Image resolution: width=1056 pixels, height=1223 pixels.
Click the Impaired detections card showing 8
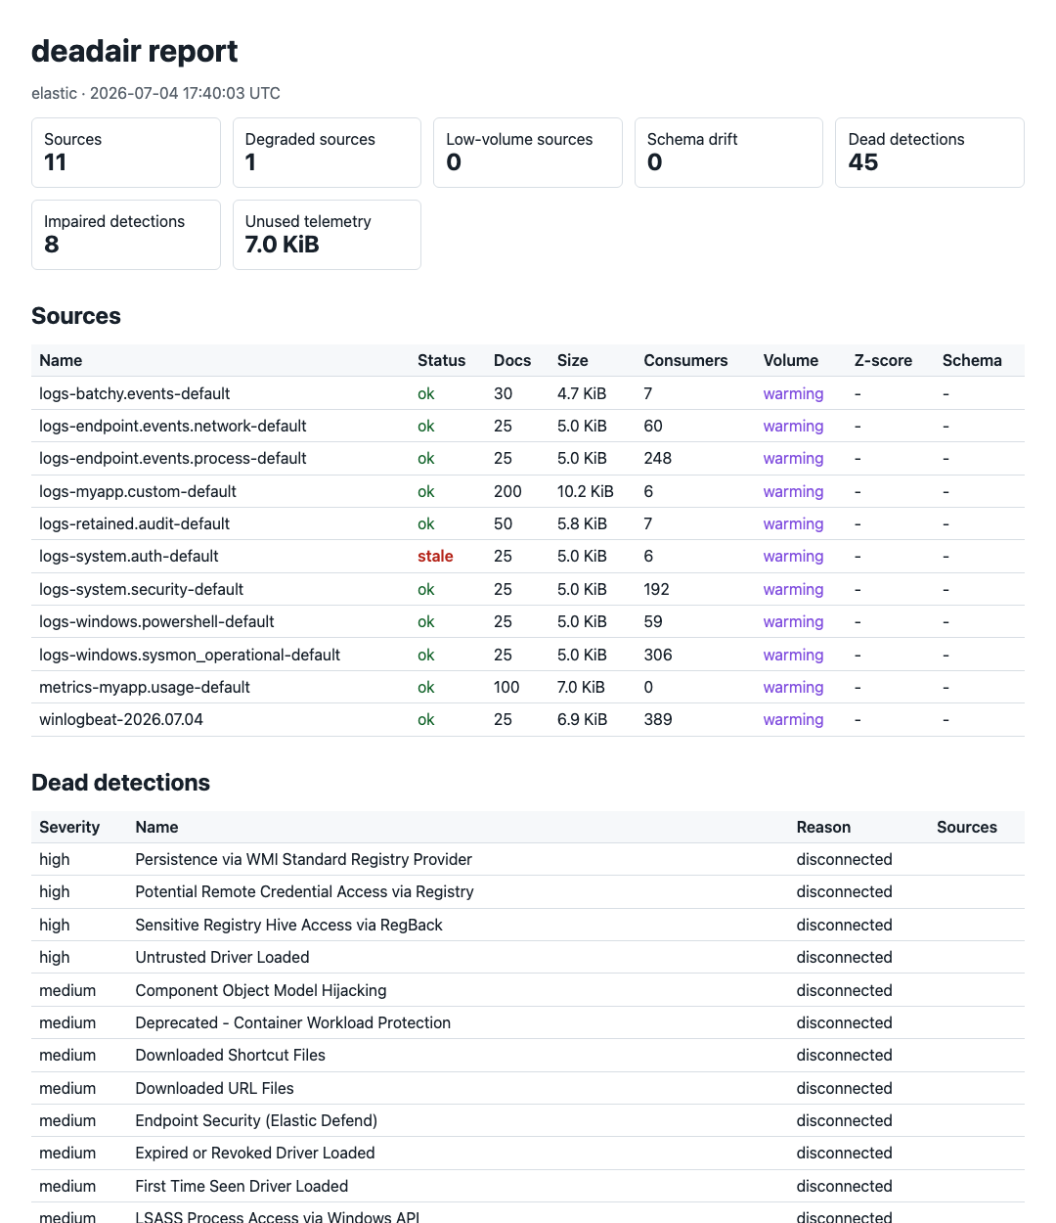tap(126, 235)
